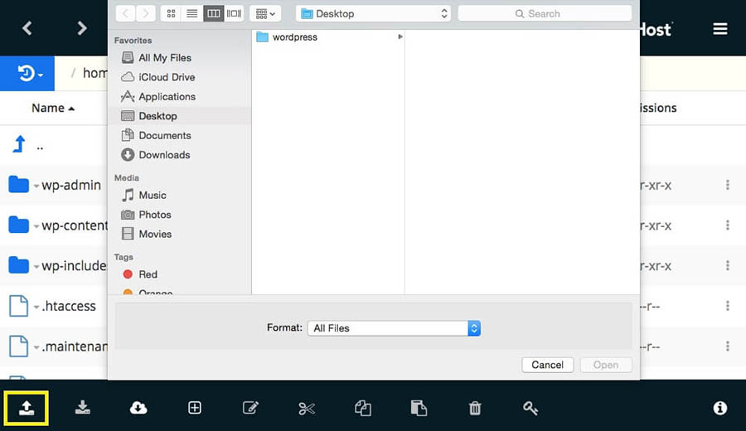Switch to icon grid view
The width and height of the screenshot is (746, 431).
point(172,13)
